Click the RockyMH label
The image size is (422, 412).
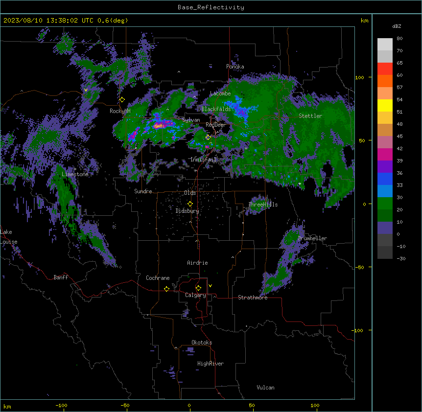click(x=120, y=111)
